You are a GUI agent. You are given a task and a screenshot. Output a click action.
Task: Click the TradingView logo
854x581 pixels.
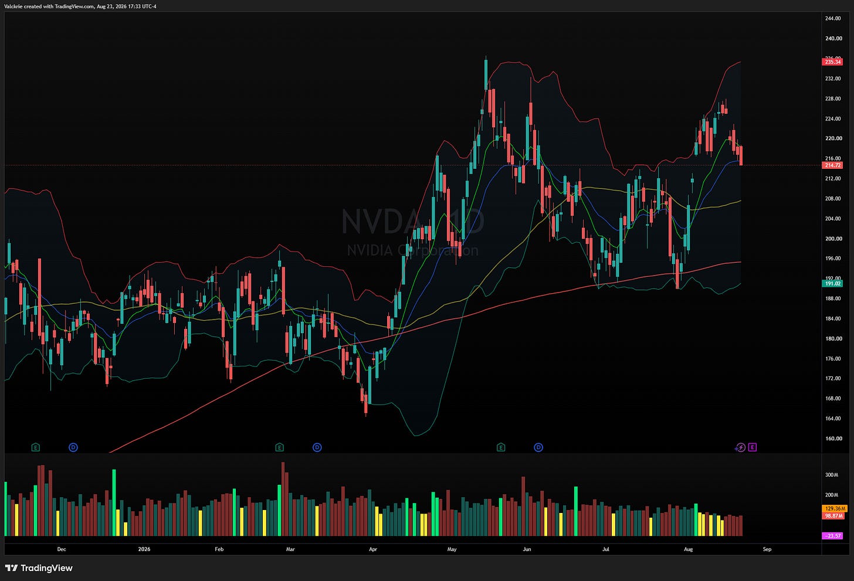coord(39,568)
